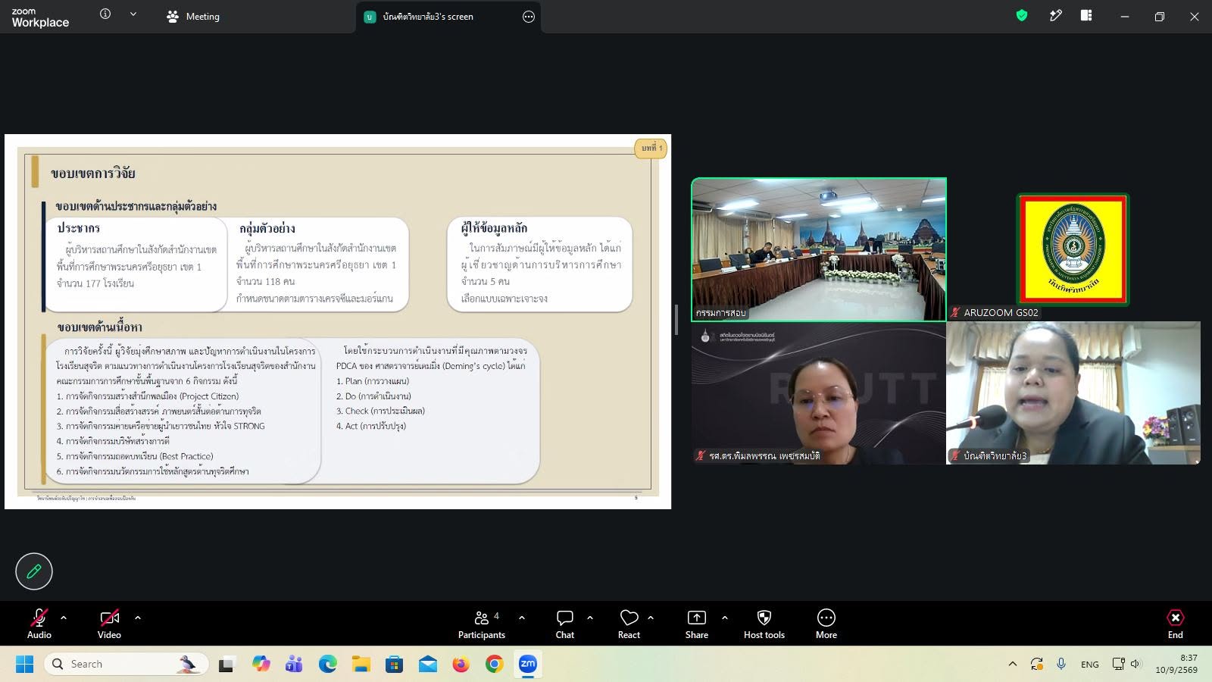Expand Zoom Workplace dropdown chevron
The width and height of the screenshot is (1212, 682).
click(133, 14)
